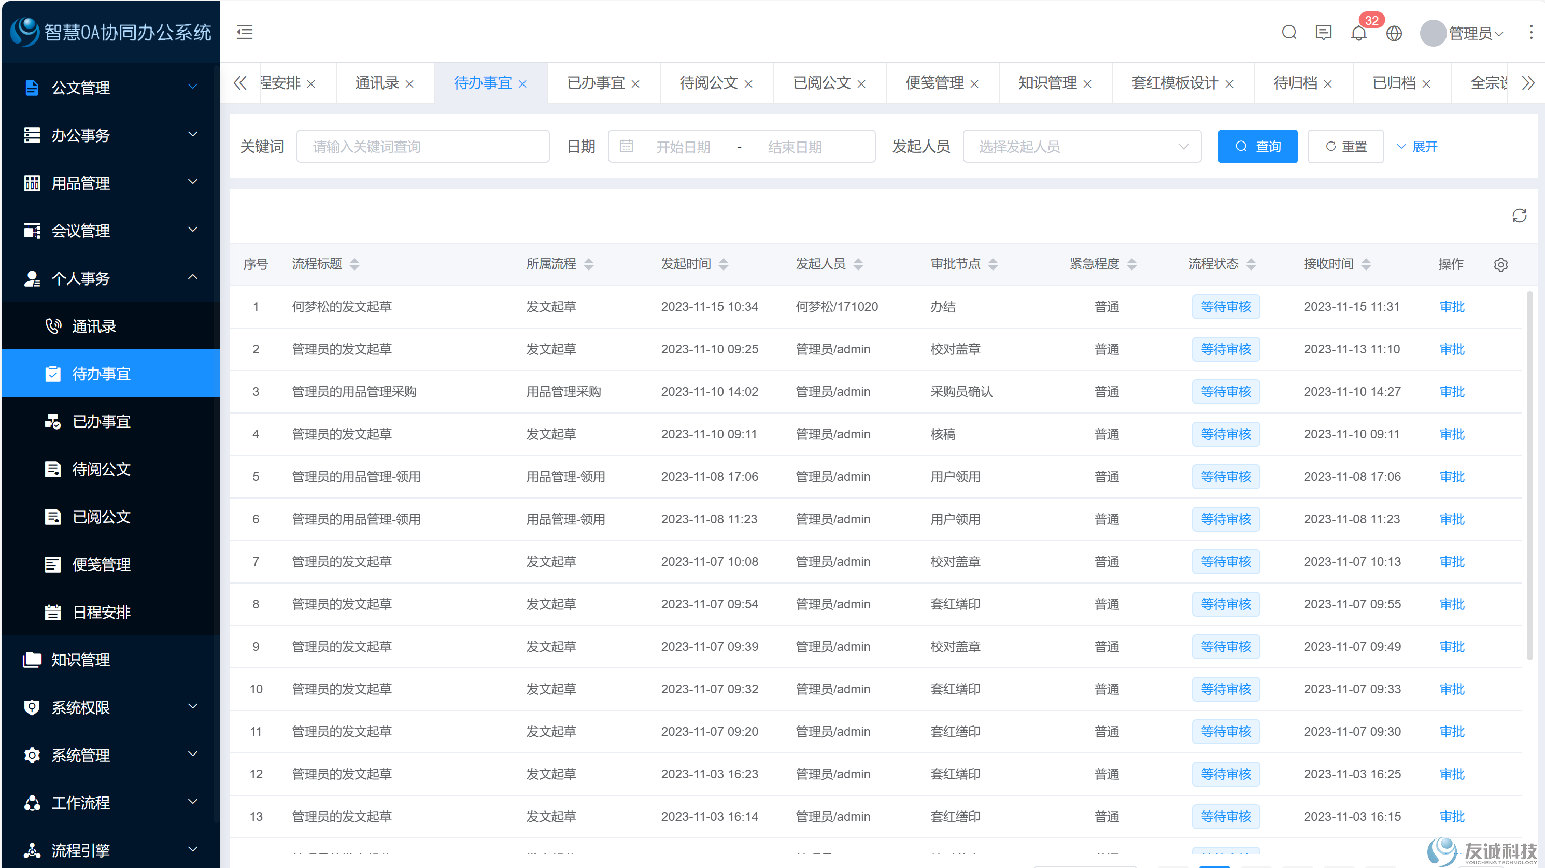Open 已办事宜 in the sidebar
The width and height of the screenshot is (1545, 868).
tap(111, 421)
